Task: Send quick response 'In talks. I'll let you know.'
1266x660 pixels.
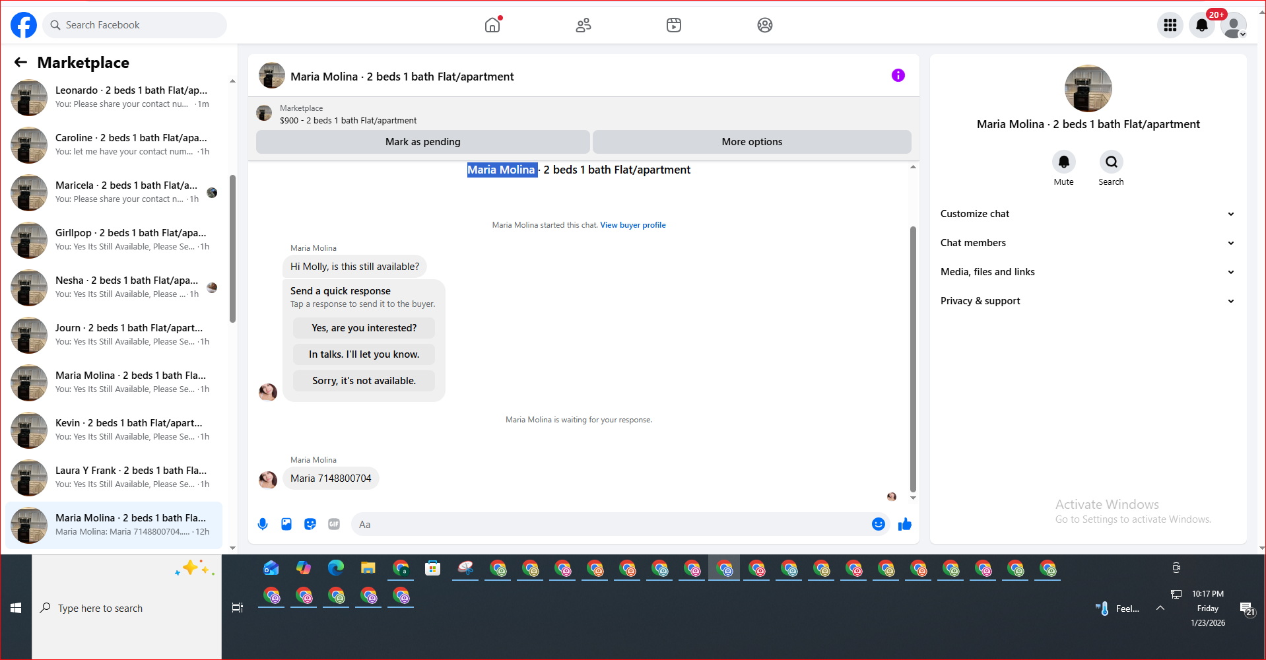Action: 364,354
